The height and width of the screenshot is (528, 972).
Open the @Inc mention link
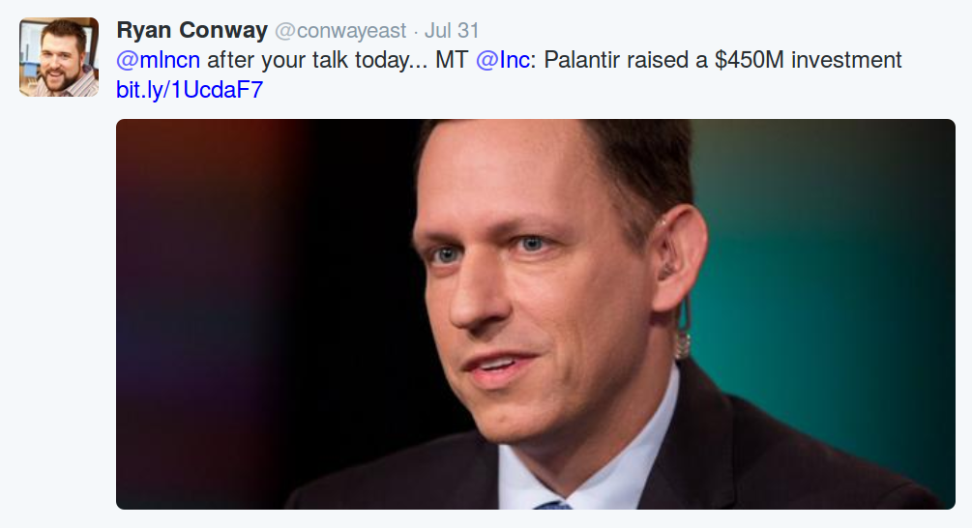503,60
